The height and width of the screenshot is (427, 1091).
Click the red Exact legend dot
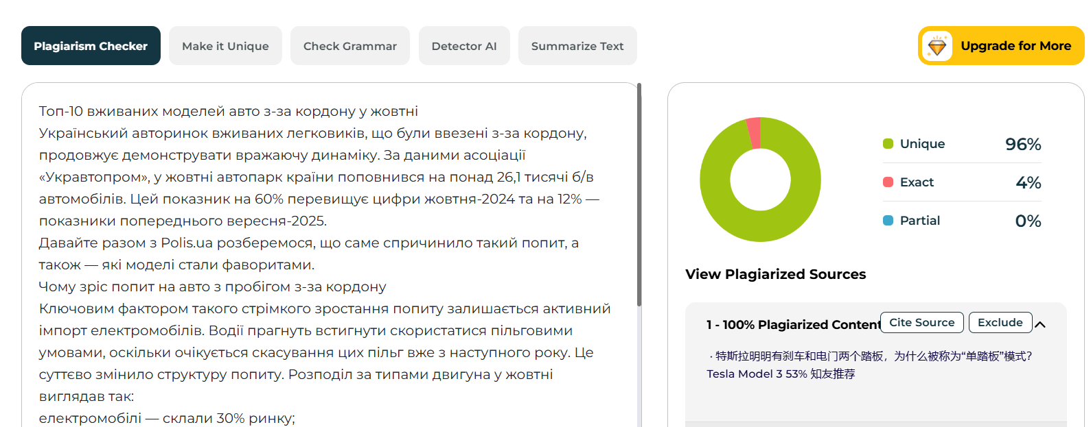pyautogui.click(x=888, y=182)
